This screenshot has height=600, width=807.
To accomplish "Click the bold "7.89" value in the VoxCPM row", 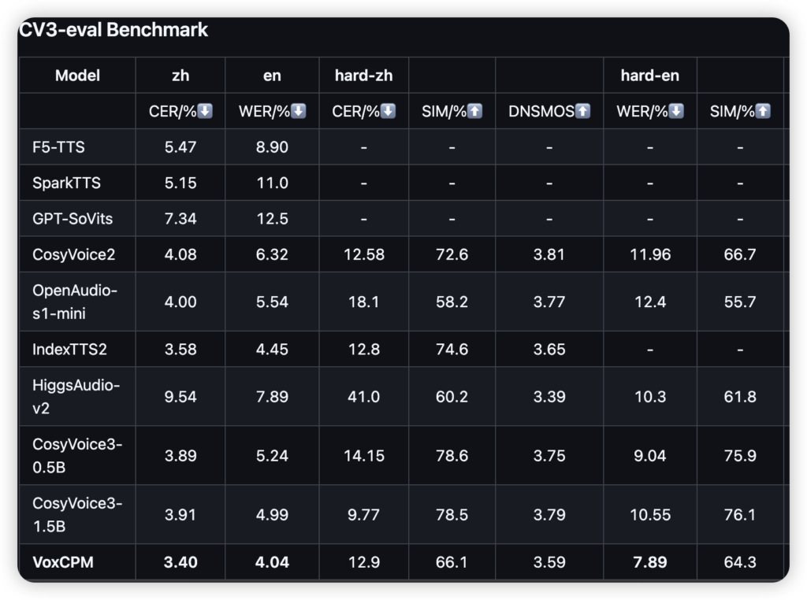I will click(650, 562).
